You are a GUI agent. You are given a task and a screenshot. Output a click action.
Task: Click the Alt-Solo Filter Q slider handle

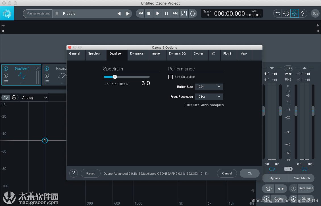(115, 77)
